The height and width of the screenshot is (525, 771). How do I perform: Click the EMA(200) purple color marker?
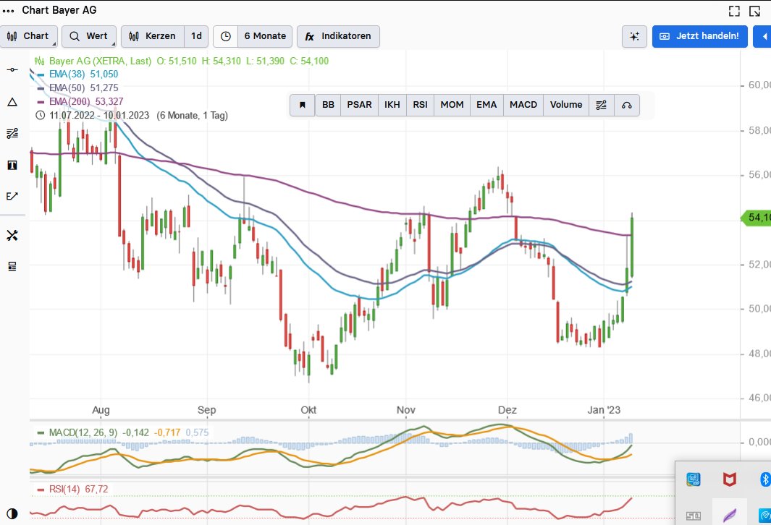pyautogui.click(x=41, y=102)
